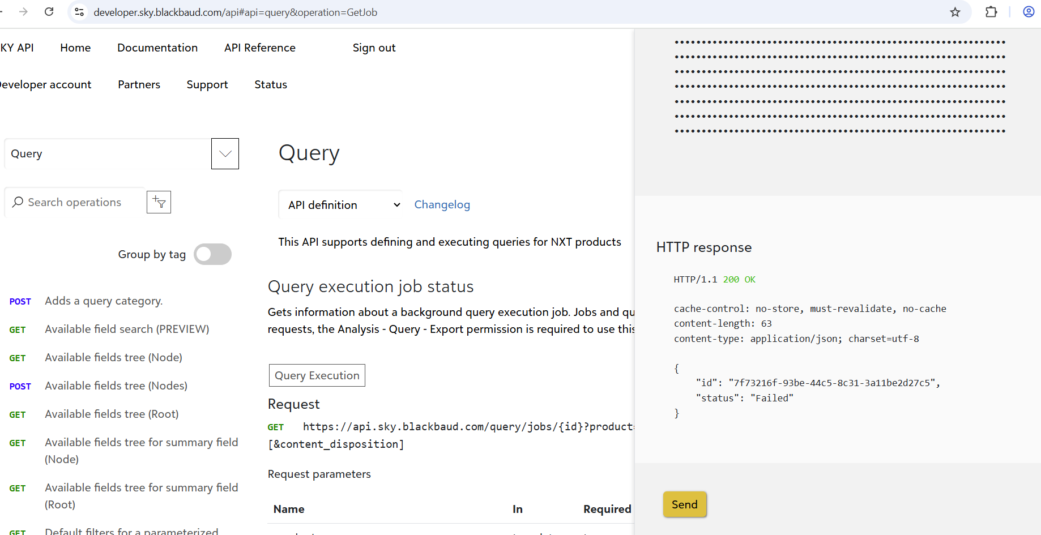Bookmark this page with the star icon

point(955,12)
